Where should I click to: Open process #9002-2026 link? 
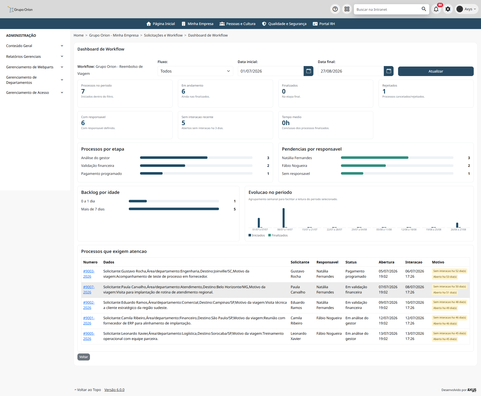(89, 305)
